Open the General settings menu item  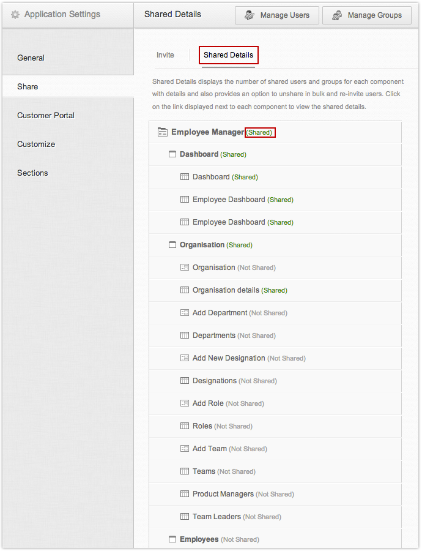click(x=31, y=58)
